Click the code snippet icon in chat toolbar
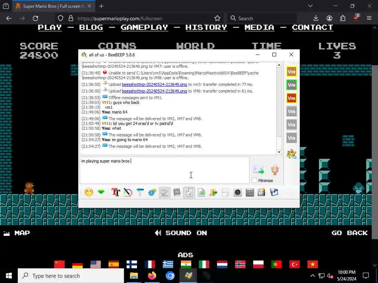The image size is (378, 283). pos(226,192)
